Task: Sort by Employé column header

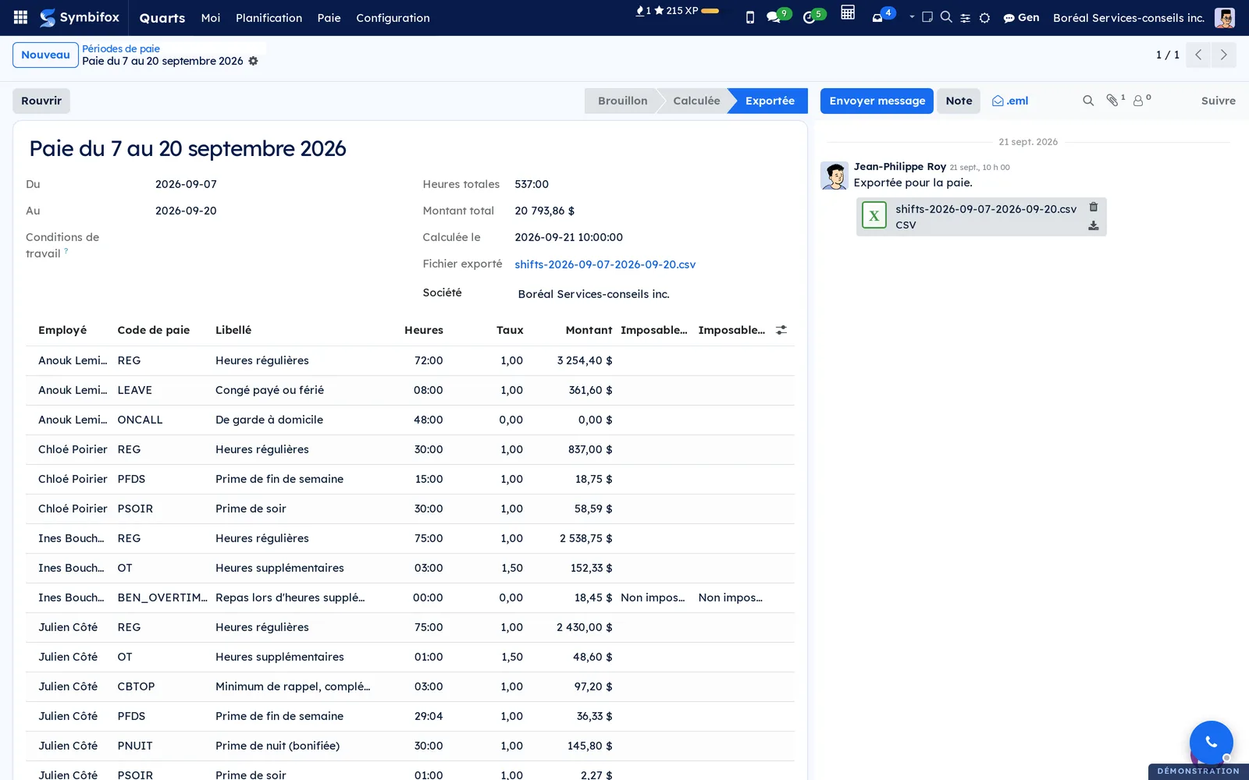Action: pos(62,330)
